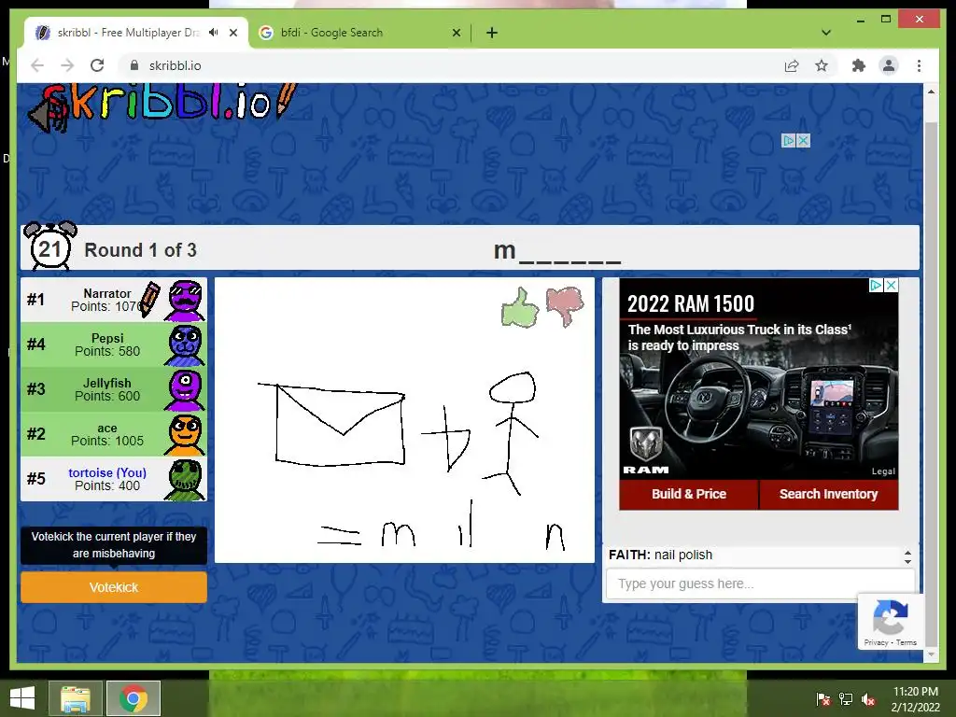The width and height of the screenshot is (956, 717).
Task: Click FAITH's nail polish chat message
Action: coord(660,555)
